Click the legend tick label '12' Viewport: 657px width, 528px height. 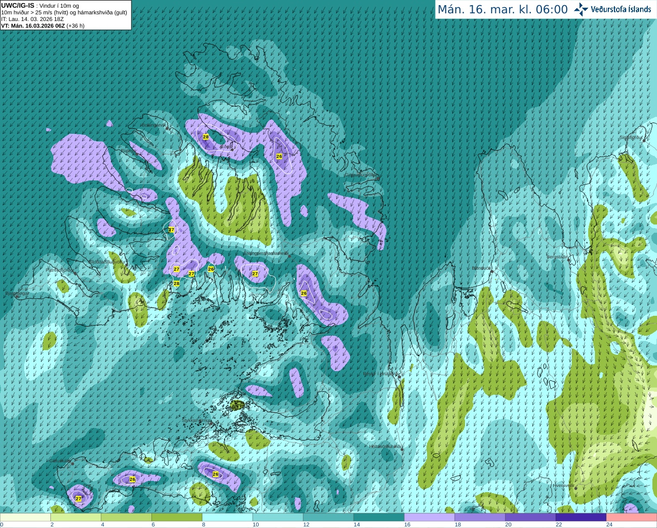pyautogui.click(x=306, y=524)
